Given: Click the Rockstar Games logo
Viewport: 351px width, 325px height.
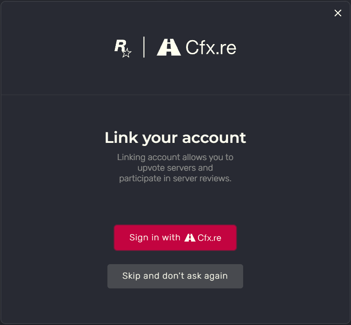Looking at the screenshot, I should coord(123,49).
